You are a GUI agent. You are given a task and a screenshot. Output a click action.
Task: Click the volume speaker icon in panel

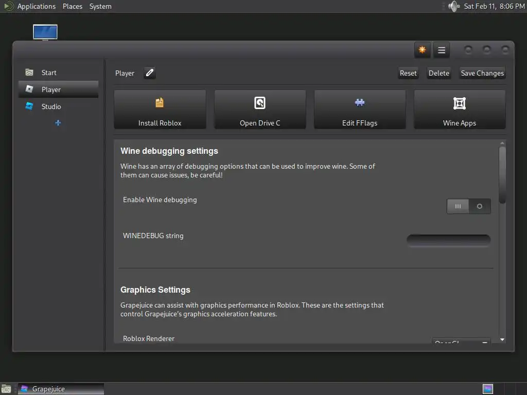click(x=454, y=6)
